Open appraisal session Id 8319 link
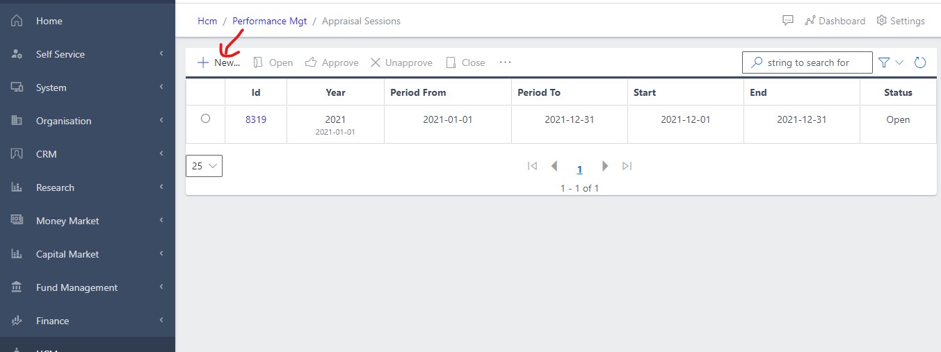The width and height of the screenshot is (941, 352). [256, 119]
